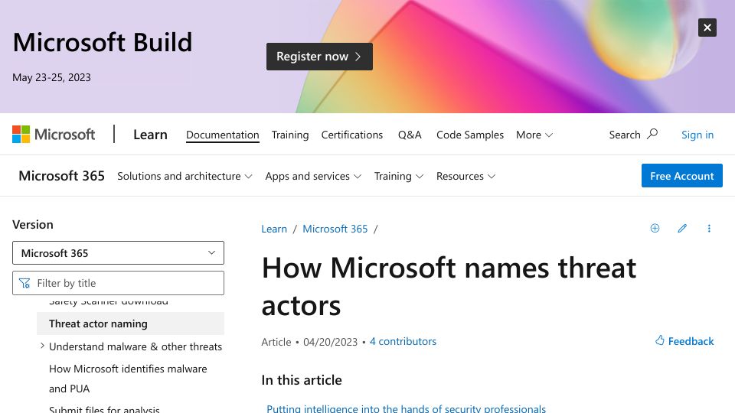Open Submit files for analysis item
The height and width of the screenshot is (413, 735).
105,409
